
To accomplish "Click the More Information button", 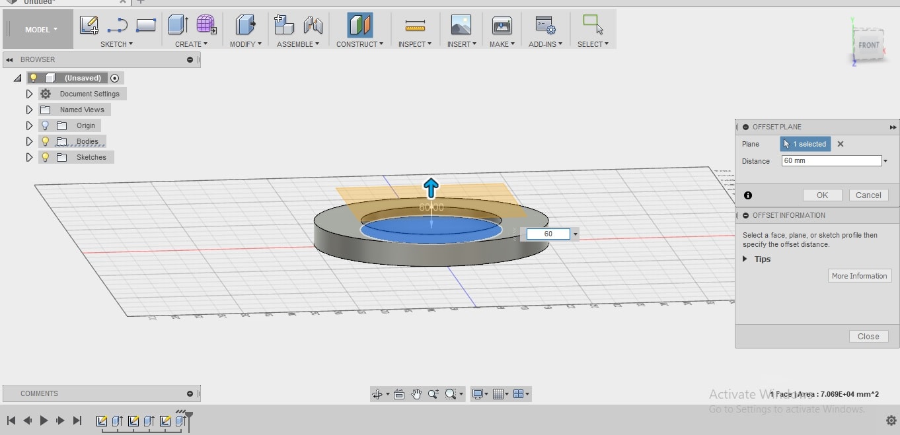I will pyautogui.click(x=860, y=276).
